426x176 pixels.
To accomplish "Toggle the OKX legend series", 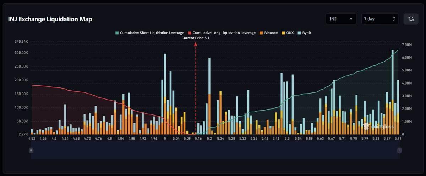I will [x=288, y=33].
